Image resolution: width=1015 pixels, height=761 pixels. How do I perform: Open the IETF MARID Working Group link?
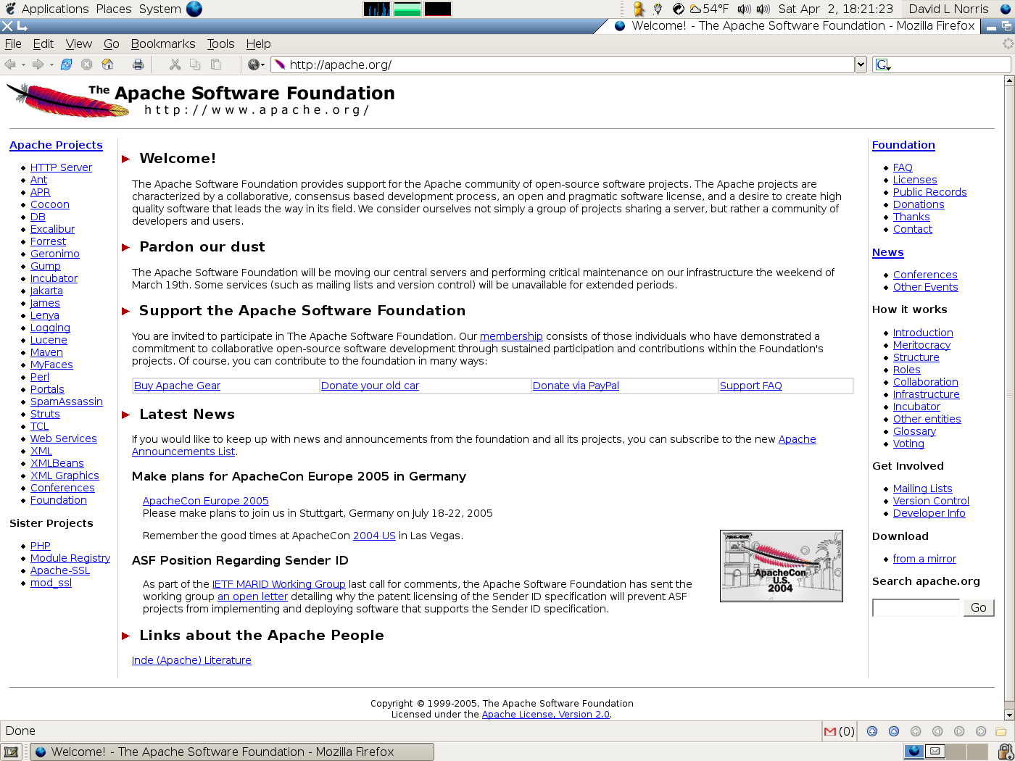click(279, 584)
